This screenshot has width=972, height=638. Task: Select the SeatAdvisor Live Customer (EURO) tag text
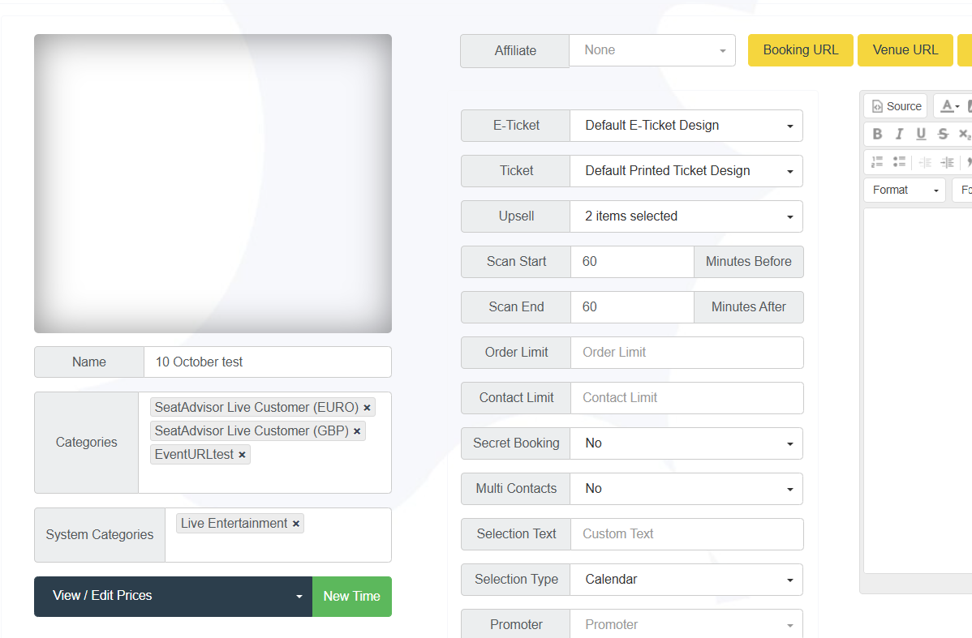[x=256, y=408]
